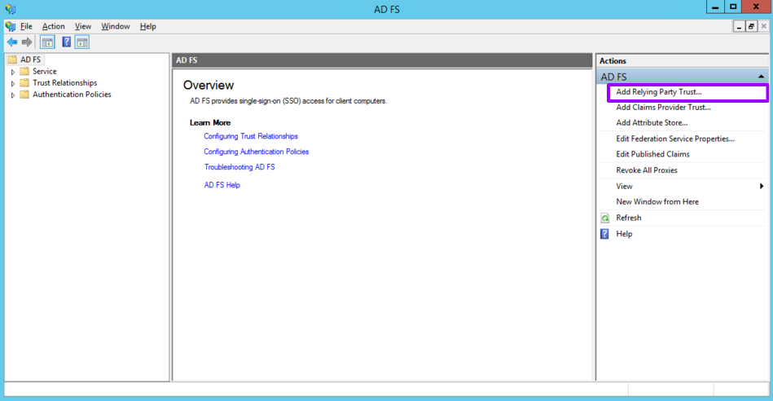Click the Help icon in Actions pane
Image resolution: width=773 pixels, height=401 pixels.
click(x=605, y=234)
